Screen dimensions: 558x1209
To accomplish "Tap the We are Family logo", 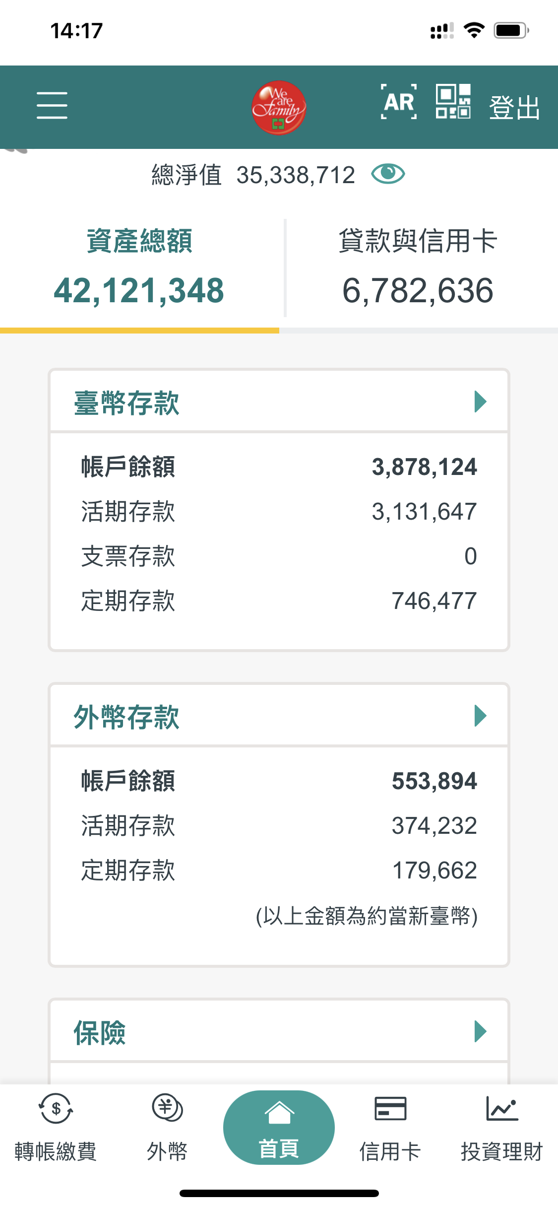I will 278,107.
